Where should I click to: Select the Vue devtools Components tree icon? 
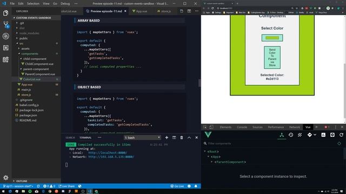coord(282,135)
